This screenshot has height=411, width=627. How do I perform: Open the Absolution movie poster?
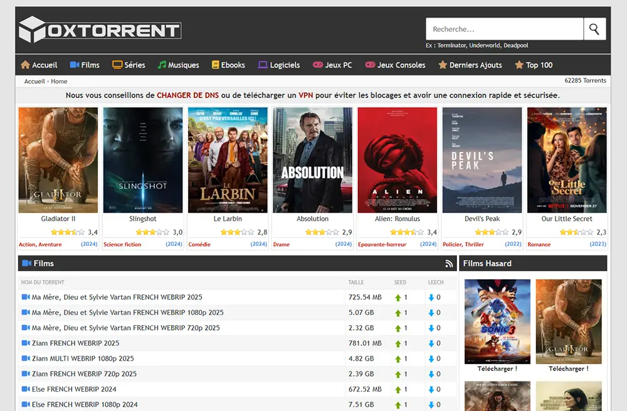(x=312, y=160)
